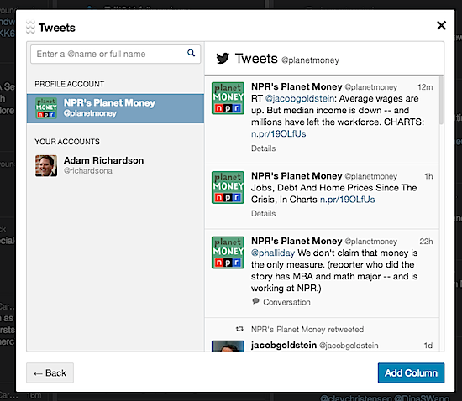Click the drag handle icon beside Tweets title

click(x=30, y=27)
